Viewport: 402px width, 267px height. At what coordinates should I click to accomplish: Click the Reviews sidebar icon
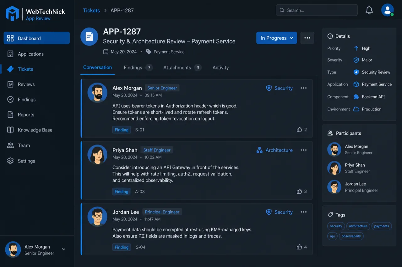click(x=10, y=84)
